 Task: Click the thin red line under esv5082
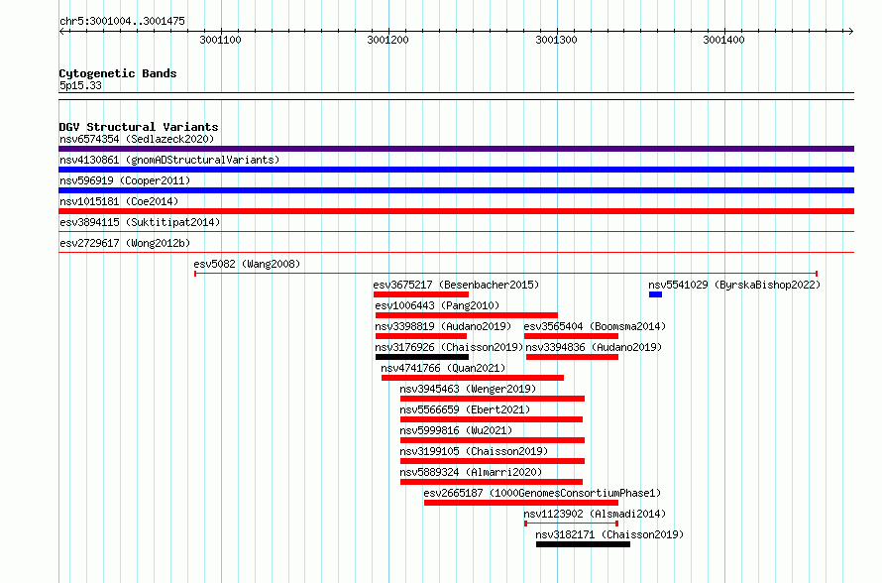[x=505, y=274]
